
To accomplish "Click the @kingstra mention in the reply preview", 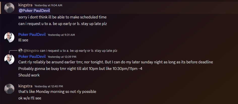I will click(31, 51).
